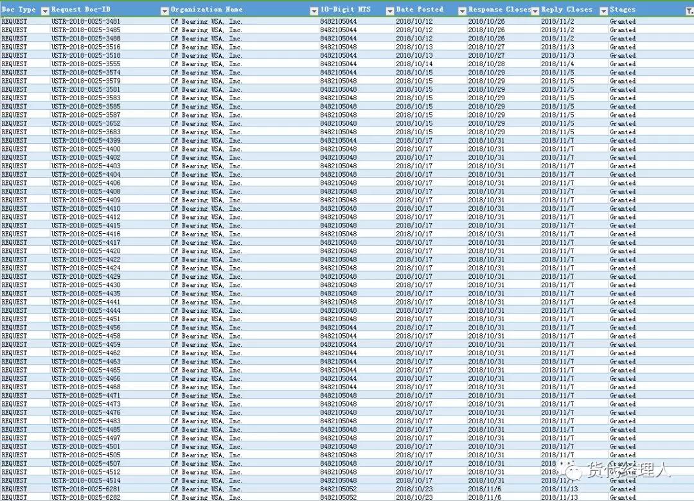Screen dimensions: 694x501
Task: Click HTS code in row USTR-2018-0025-3518
Action: (x=339, y=55)
